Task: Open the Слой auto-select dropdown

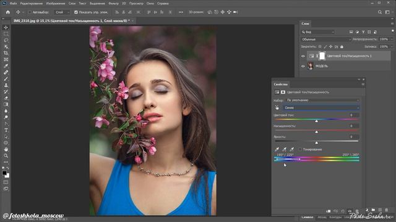Action: (62, 12)
